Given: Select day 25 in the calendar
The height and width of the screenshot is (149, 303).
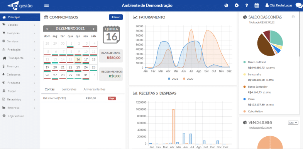Looking at the screenshot, I should [x=93, y=68].
